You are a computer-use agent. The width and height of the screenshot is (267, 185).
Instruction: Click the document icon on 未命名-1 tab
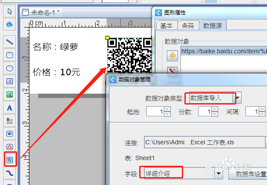pyautogui.click(x=25, y=12)
